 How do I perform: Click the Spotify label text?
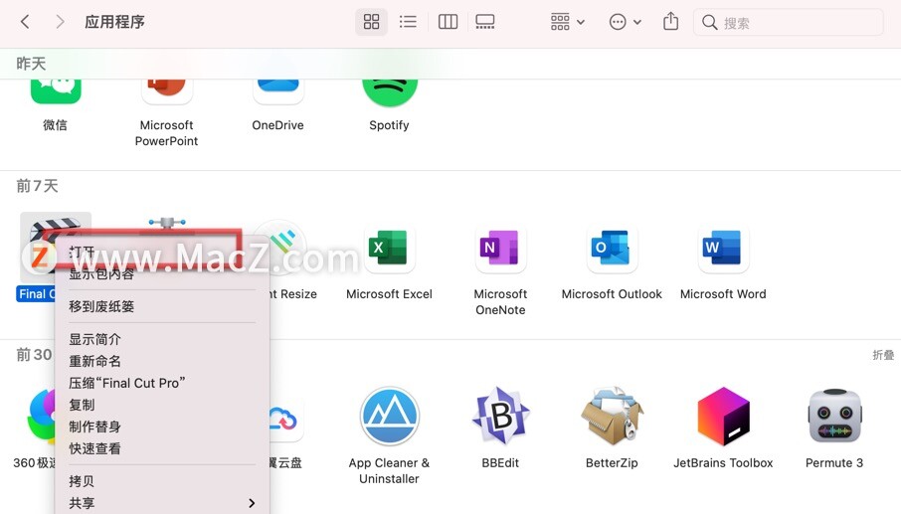click(x=389, y=125)
